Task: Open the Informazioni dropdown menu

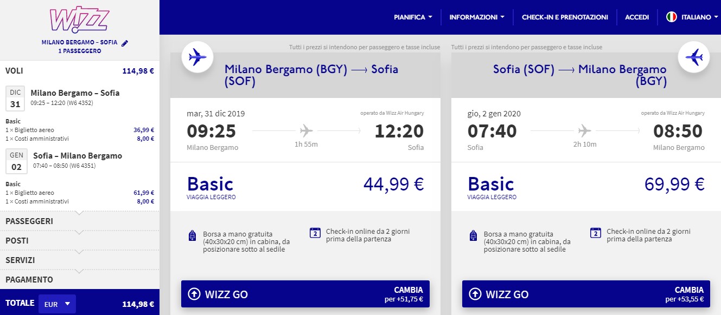Action: (476, 17)
